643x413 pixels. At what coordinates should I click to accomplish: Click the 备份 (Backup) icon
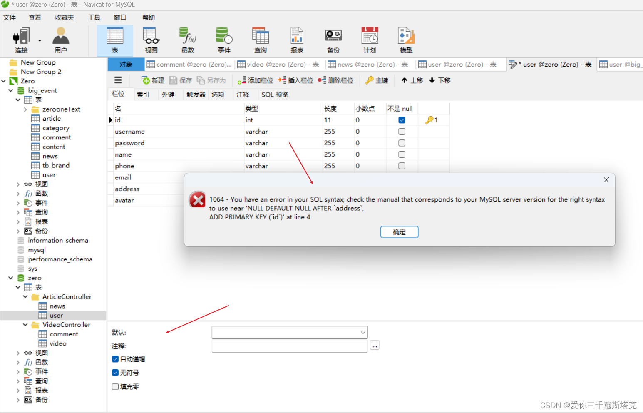coord(333,40)
